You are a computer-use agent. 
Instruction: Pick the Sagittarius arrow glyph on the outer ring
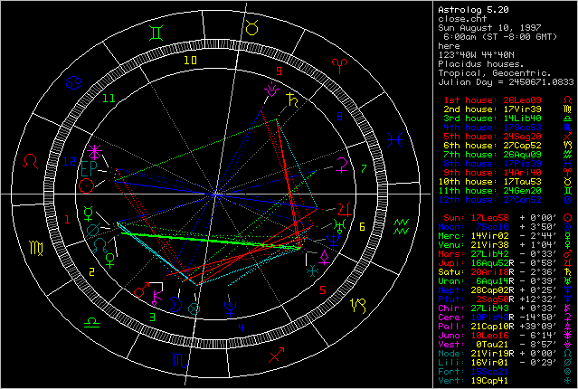coord(277,355)
